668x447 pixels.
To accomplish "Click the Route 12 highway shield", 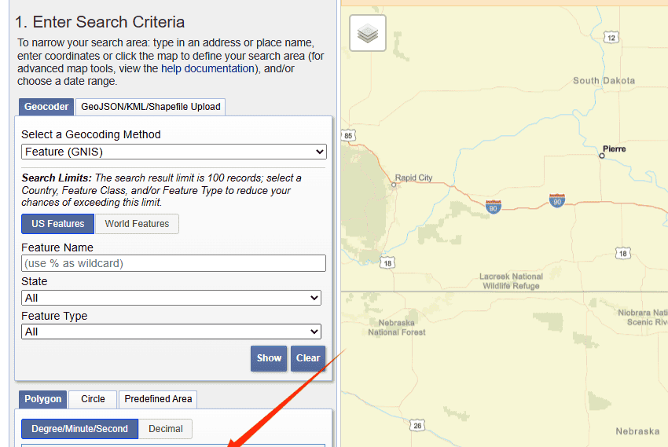I will pyautogui.click(x=612, y=38).
